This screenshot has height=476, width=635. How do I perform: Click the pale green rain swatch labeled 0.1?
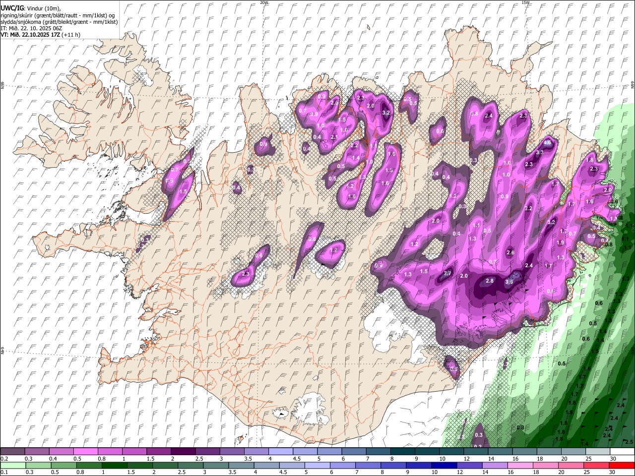[x=13, y=466]
